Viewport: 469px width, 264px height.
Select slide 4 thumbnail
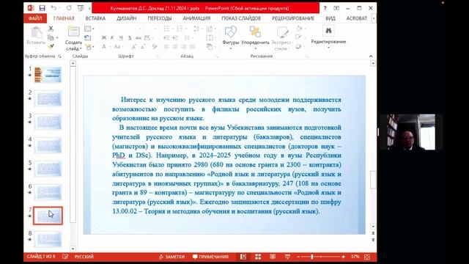[48, 145]
